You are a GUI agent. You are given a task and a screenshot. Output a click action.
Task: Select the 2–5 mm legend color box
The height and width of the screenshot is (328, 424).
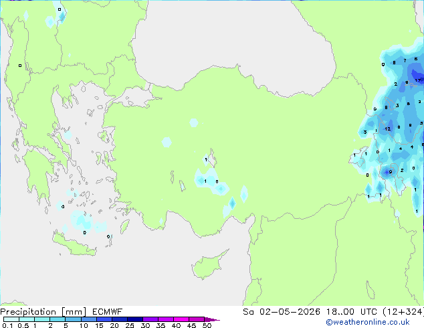(x=58, y=319)
